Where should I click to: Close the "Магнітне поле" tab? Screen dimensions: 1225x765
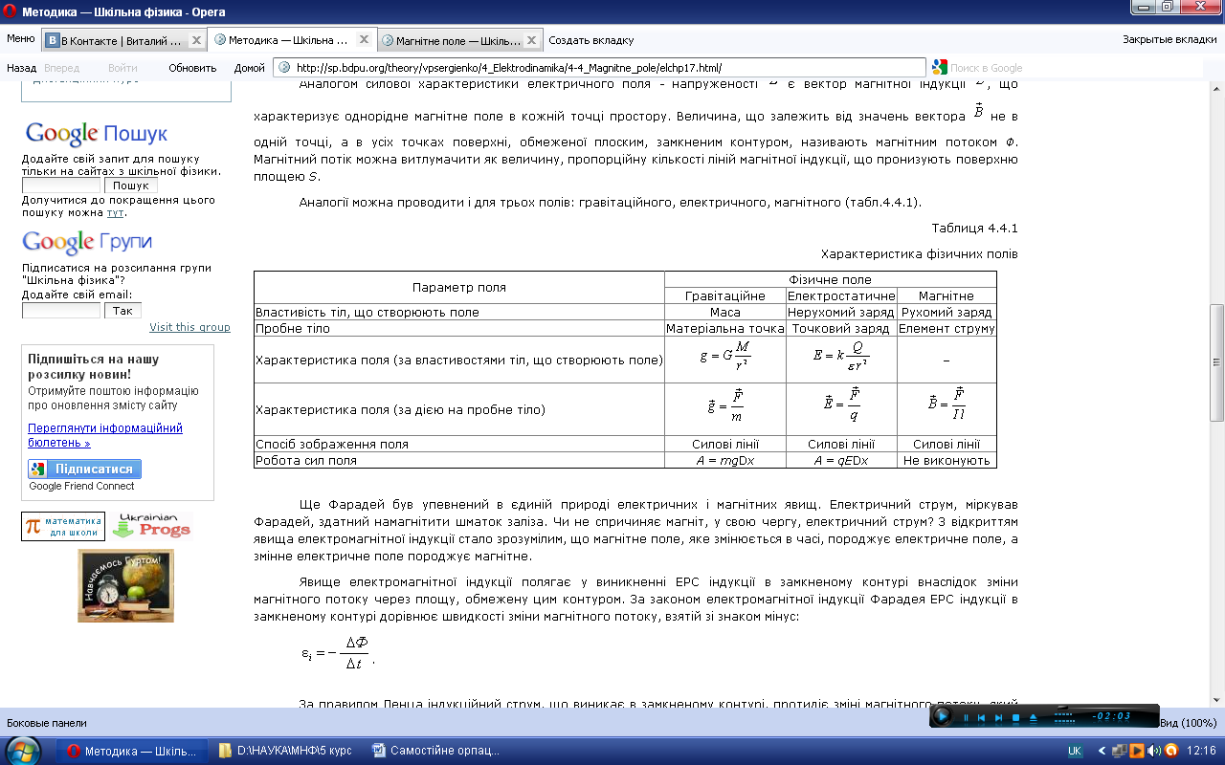531,40
